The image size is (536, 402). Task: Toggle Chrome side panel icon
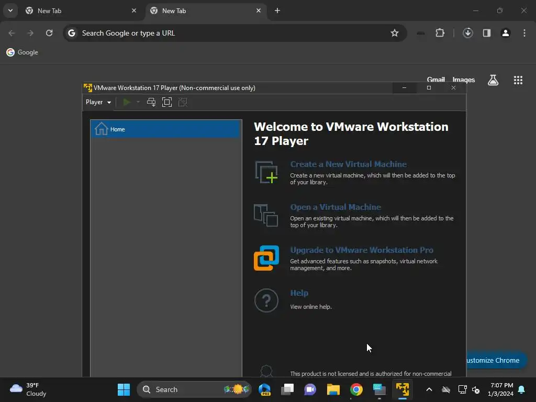pos(487,33)
